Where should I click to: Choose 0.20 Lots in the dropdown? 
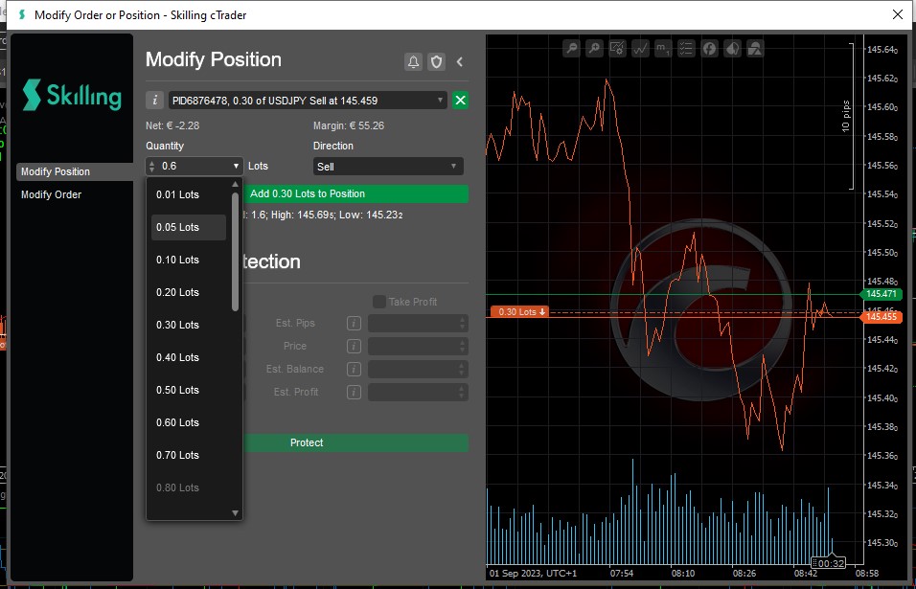point(189,292)
